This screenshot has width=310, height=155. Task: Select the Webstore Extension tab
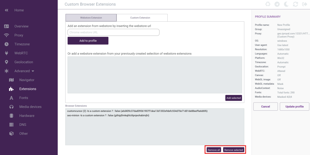click(x=91, y=18)
